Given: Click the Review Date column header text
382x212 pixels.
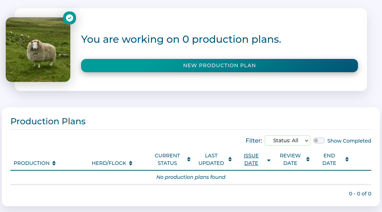Looking at the screenshot, I should (x=290, y=160).
